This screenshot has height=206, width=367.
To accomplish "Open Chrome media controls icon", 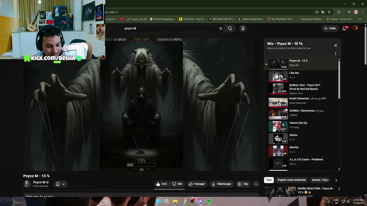I will pyautogui.click(x=349, y=12).
